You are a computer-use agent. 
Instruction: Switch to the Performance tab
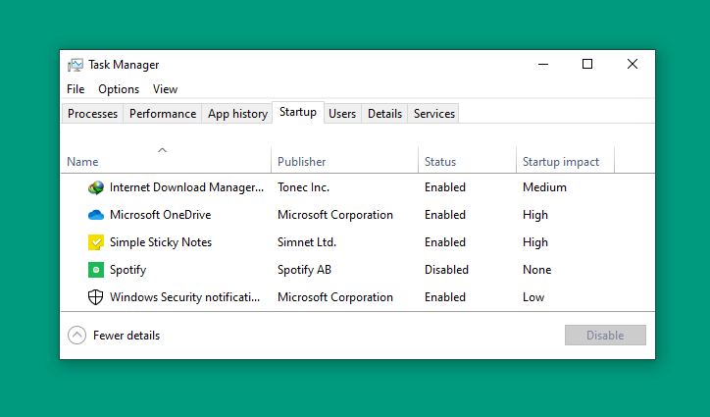click(x=163, y=113)
